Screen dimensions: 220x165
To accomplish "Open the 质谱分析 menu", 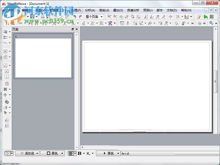I will (x=133, y=10).
